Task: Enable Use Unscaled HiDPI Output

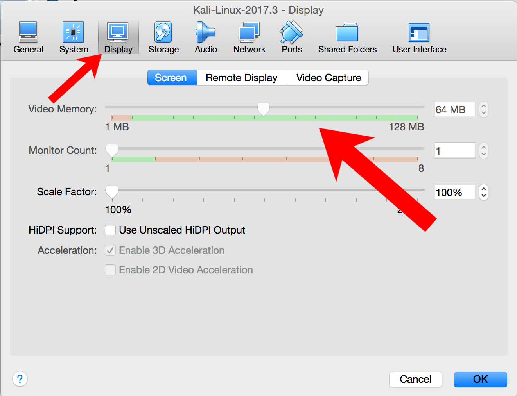Action: coord(110,230)
